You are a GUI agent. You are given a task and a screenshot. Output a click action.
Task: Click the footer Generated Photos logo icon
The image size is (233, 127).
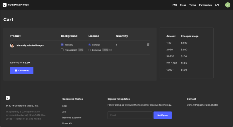pos(8,98)
